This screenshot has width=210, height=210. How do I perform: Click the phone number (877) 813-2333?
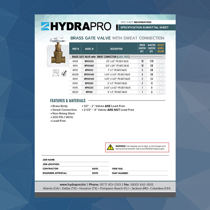[x=110, y=184]
